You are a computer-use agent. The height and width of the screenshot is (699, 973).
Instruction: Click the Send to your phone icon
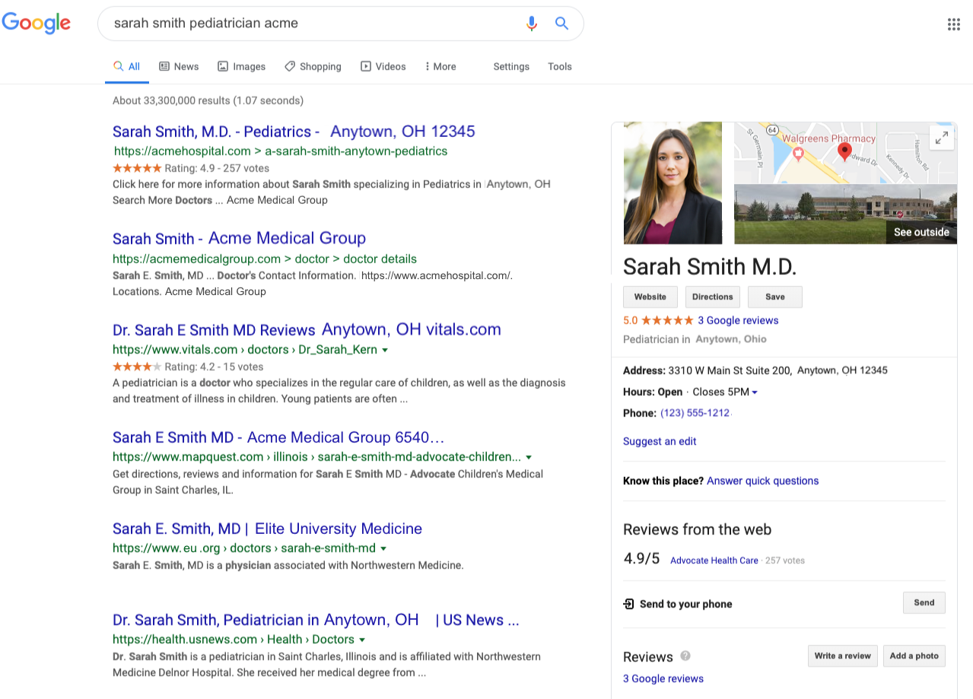coord(628,604)
